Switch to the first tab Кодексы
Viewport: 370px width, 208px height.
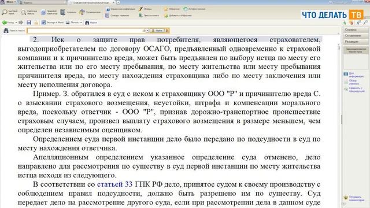(42, 2)
